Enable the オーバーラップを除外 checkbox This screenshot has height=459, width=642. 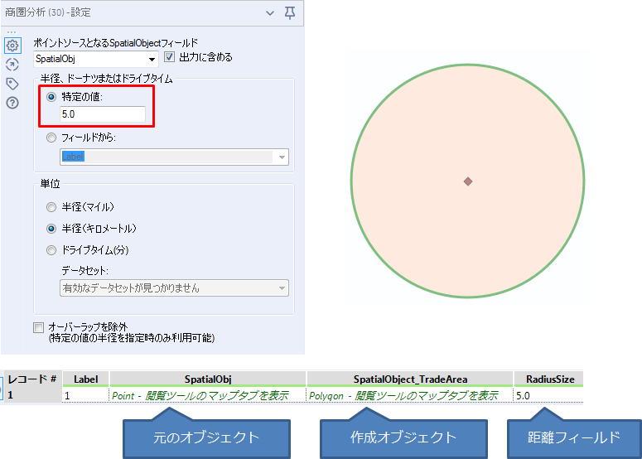pos(38,327)
